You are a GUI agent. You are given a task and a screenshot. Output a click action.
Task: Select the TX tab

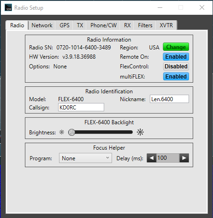point(80,25)
